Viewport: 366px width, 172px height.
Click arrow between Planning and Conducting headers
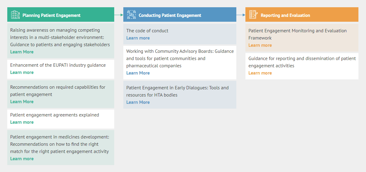tap(119, 14)
